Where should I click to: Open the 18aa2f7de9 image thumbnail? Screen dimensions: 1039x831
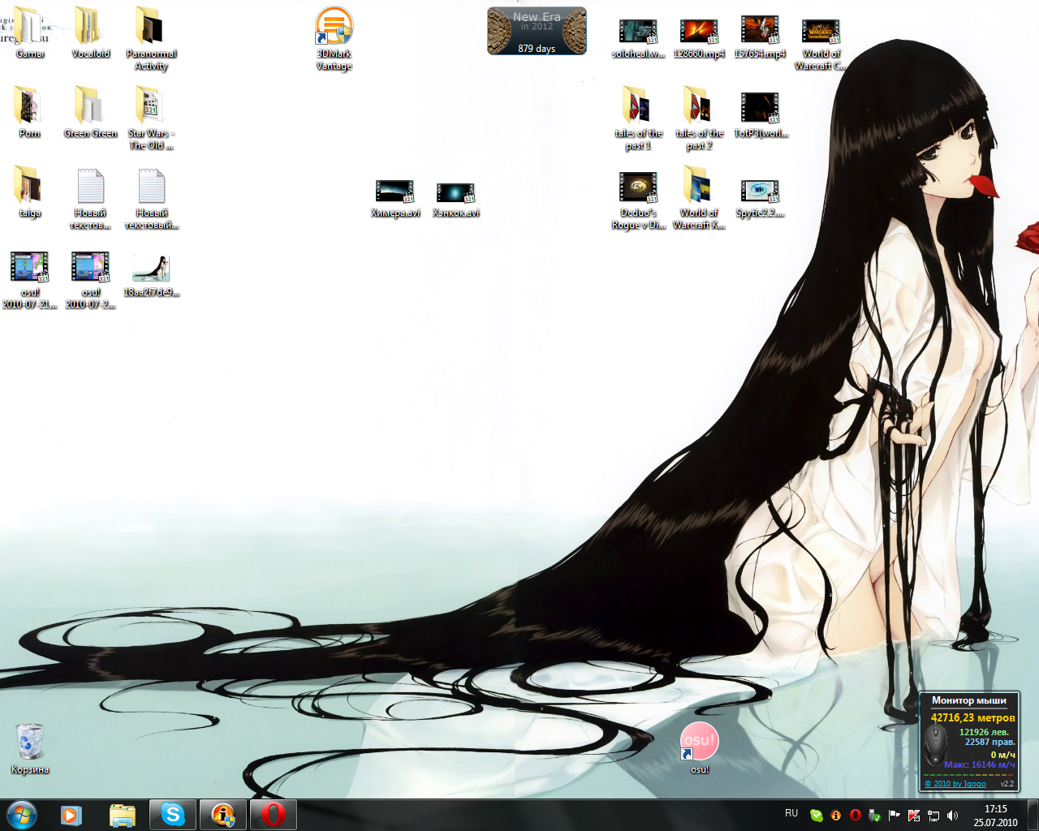pos(151,269)
